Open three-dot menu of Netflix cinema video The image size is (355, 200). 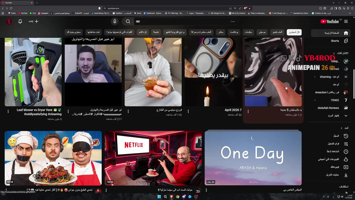click(106, 191)
